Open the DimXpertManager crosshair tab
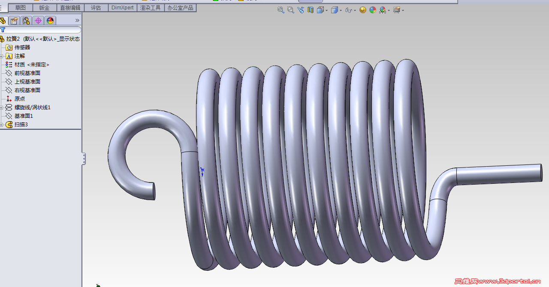 click(x=38, y=21)
